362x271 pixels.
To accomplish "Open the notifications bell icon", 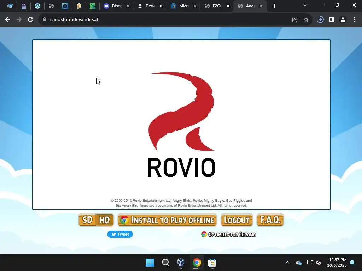I will [352, 263].
